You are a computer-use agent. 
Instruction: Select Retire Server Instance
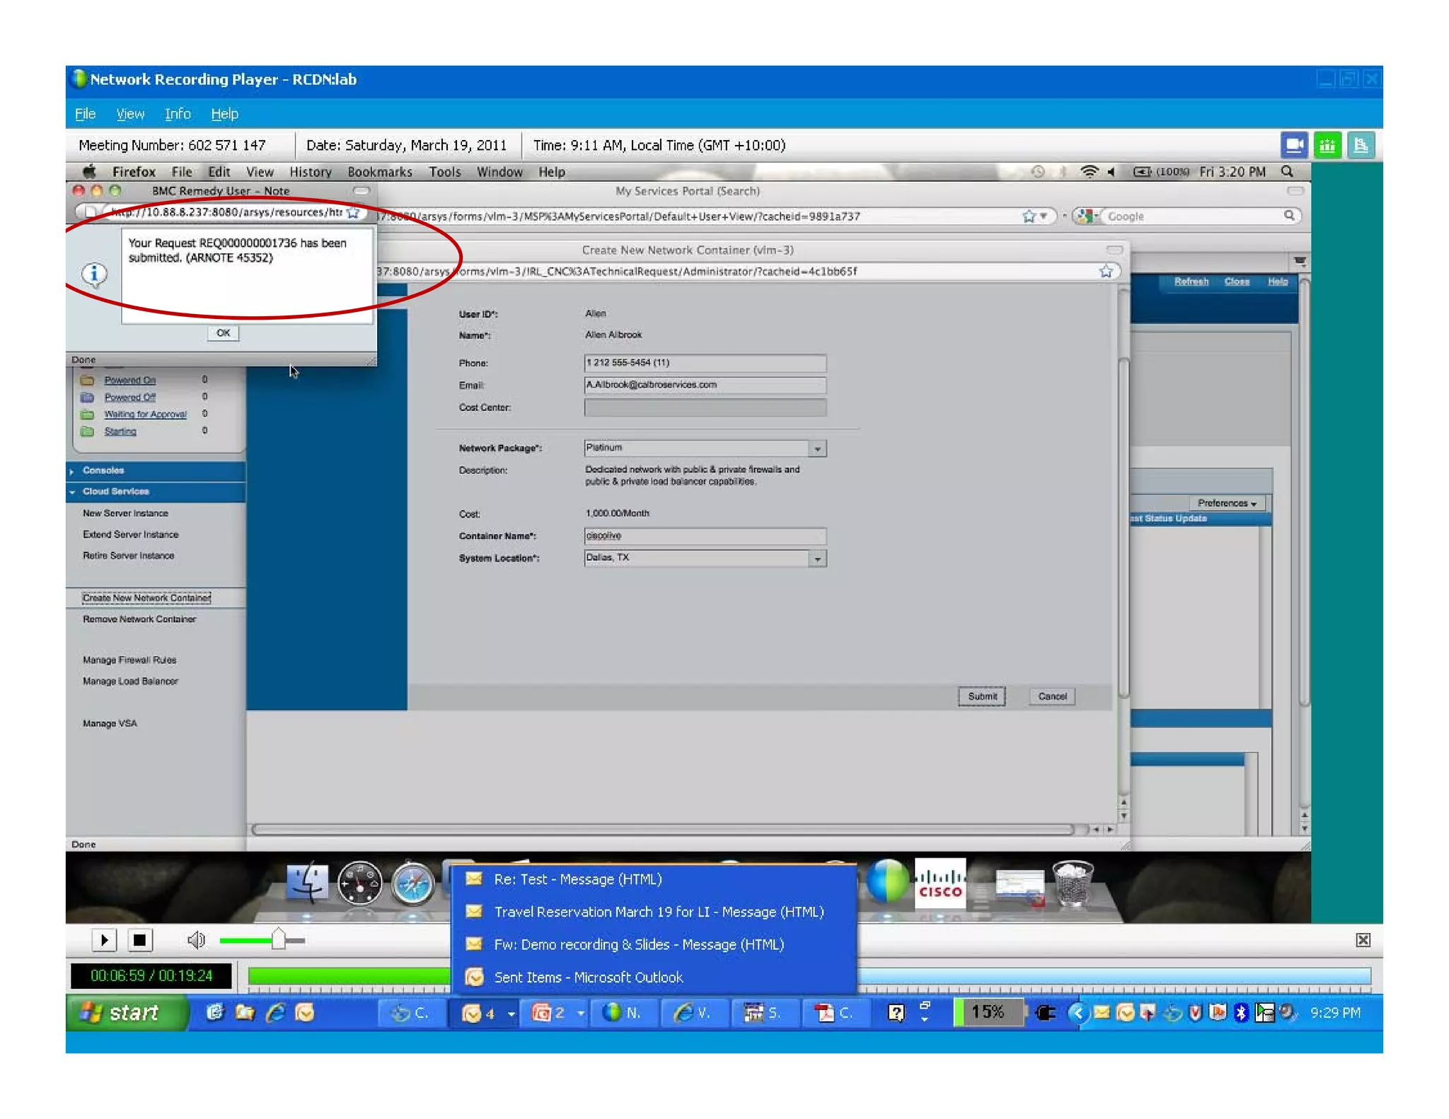tap(128, 556)
